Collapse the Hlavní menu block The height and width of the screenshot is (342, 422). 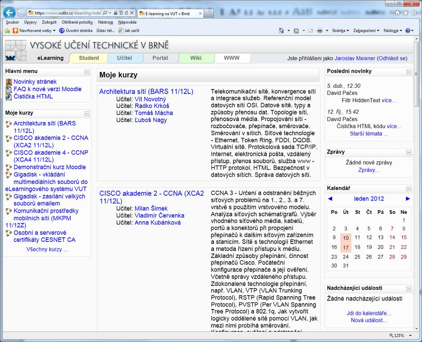click(87, 72)
